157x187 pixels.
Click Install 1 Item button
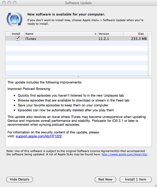click(x=136, y=179)
